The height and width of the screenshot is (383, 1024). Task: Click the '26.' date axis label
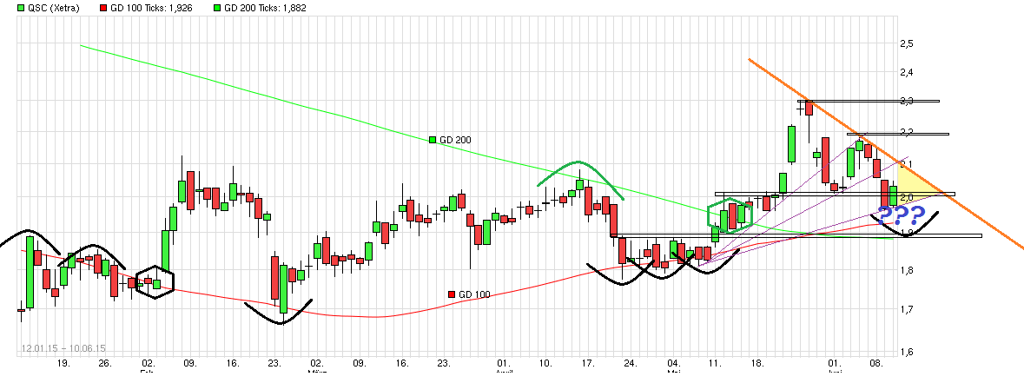(106, 364)
